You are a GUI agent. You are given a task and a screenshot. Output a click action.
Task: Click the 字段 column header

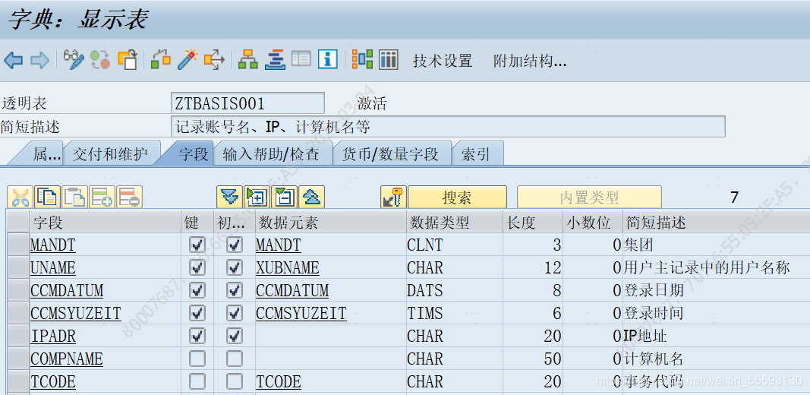106,223
